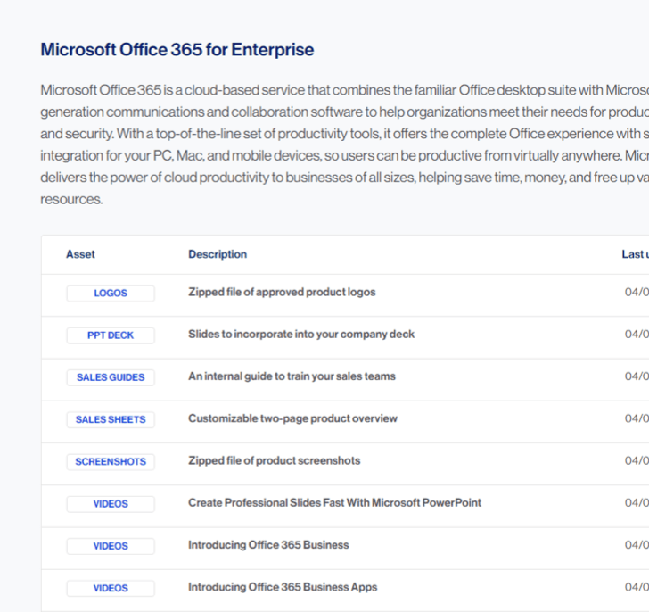
Task: Click 'Zipped file of product screenshots' description
Action: (x=275, y=461)
